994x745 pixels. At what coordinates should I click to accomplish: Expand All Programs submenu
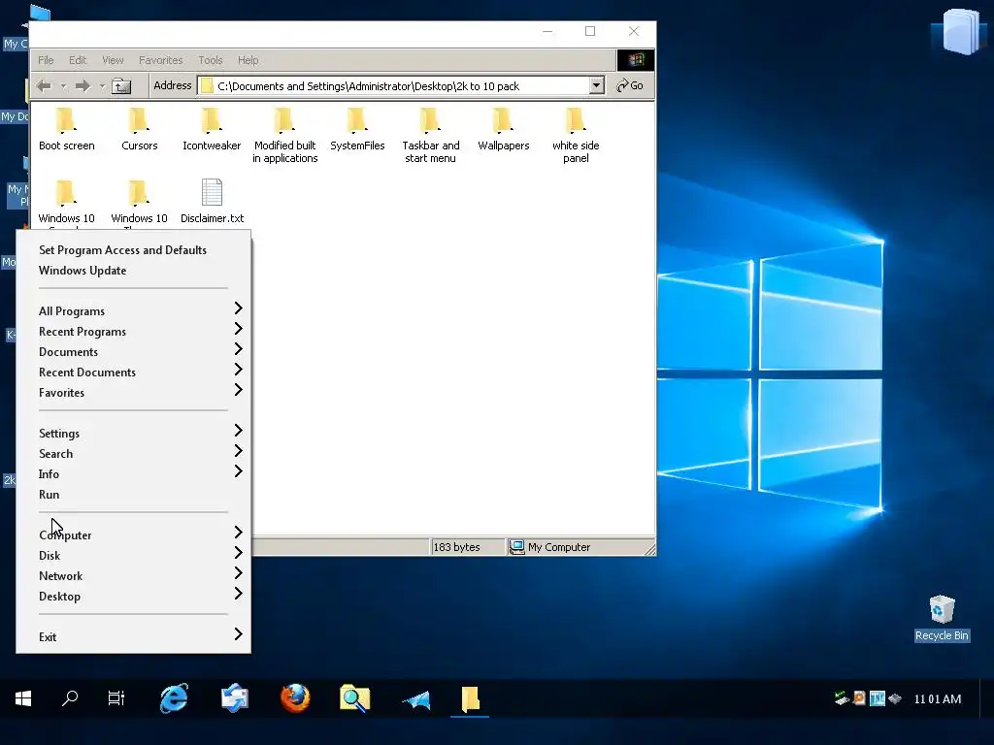[133, 311]
